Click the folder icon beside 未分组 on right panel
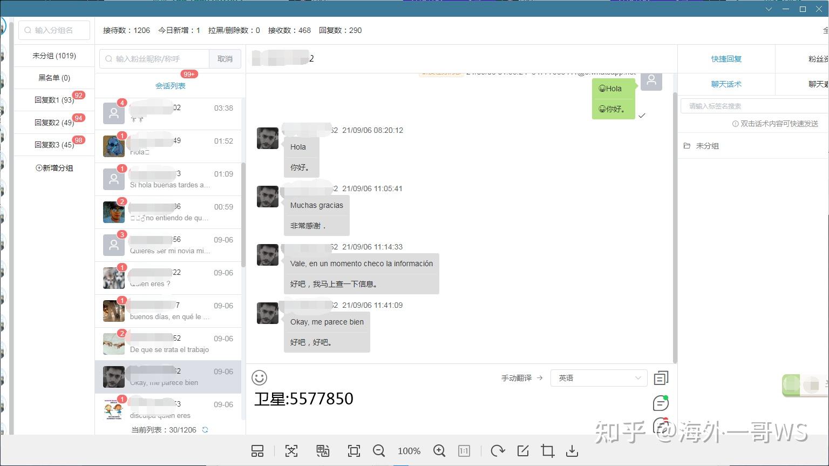 coord(687,146)
